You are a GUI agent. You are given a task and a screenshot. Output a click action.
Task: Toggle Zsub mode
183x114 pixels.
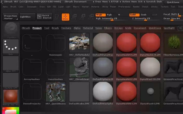point(144,15)
